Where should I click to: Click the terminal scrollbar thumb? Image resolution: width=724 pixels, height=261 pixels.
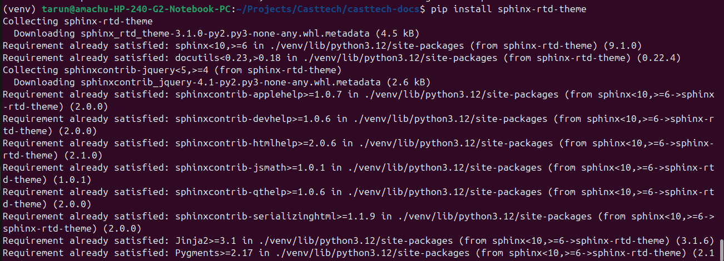(721, 249)
